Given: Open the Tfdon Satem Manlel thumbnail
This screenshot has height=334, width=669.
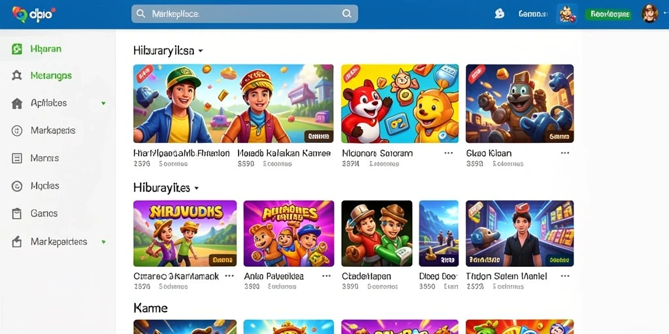Looking at the screenshot, I should tap(519, 234).
